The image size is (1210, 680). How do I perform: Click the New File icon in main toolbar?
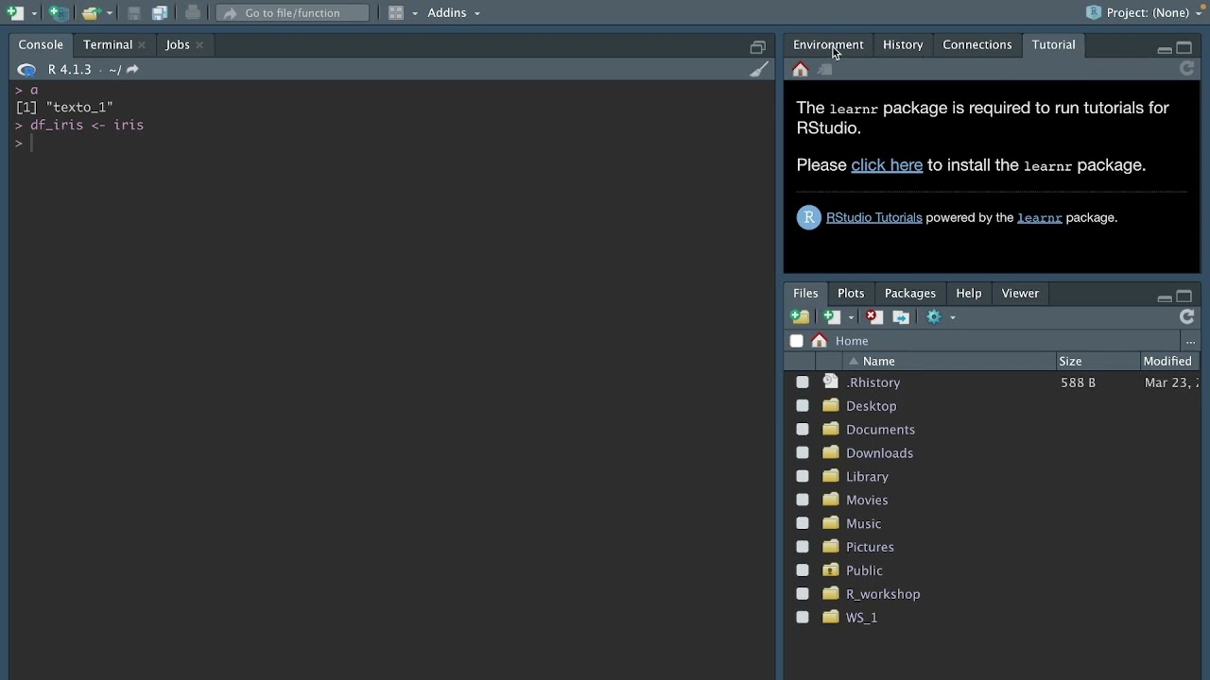(14, 13)
